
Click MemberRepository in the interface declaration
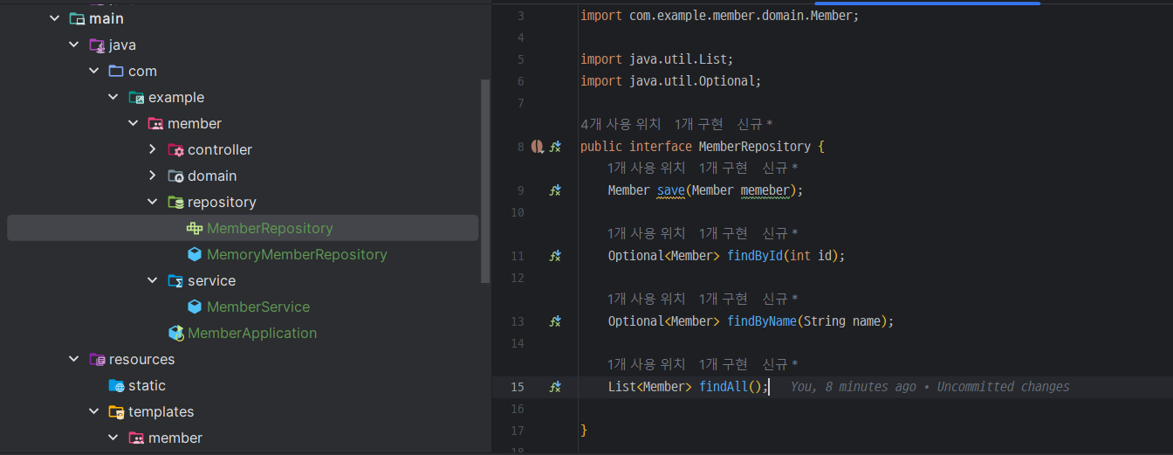point(755,147)
